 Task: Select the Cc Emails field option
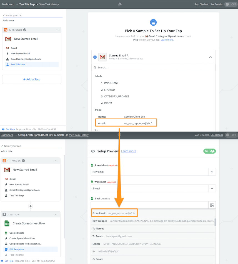[153, 259]
